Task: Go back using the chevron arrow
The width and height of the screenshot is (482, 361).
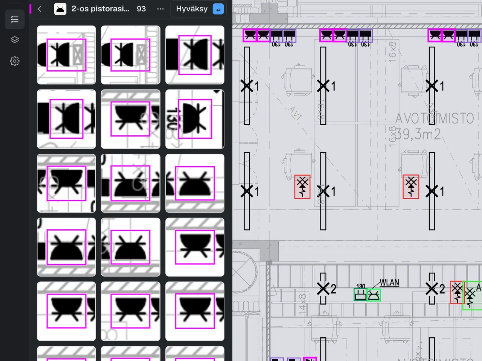Action: 40,9
